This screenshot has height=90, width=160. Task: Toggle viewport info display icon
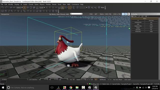pyautogui.click(x=123, y=14)
